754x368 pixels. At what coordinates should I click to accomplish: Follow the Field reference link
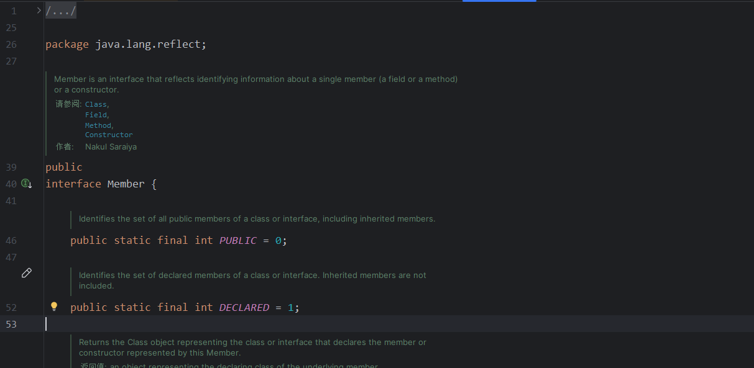(x=96, y=115)
